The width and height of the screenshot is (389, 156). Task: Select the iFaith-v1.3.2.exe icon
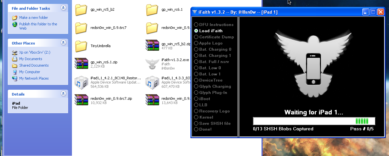(152, 64)
